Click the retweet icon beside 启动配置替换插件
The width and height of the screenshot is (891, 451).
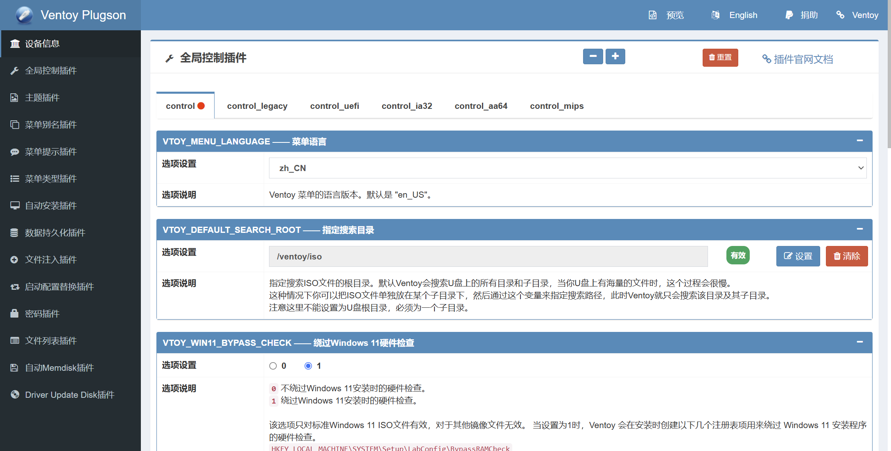pos(15,286)
